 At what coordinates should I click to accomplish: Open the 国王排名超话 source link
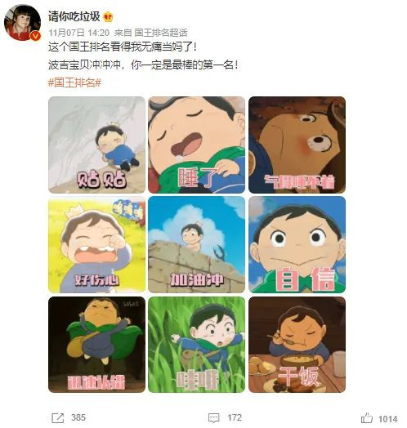161,33
